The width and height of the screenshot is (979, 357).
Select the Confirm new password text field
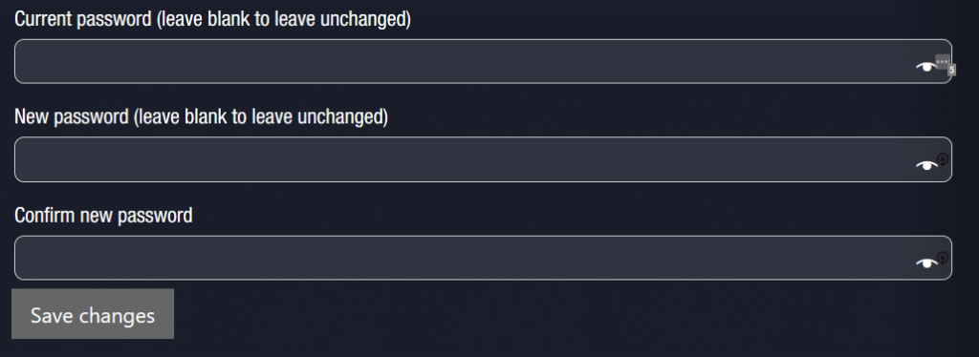pos(483,258)
